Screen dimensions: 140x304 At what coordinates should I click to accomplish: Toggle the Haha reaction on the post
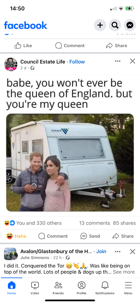click(x=16, y=236)
